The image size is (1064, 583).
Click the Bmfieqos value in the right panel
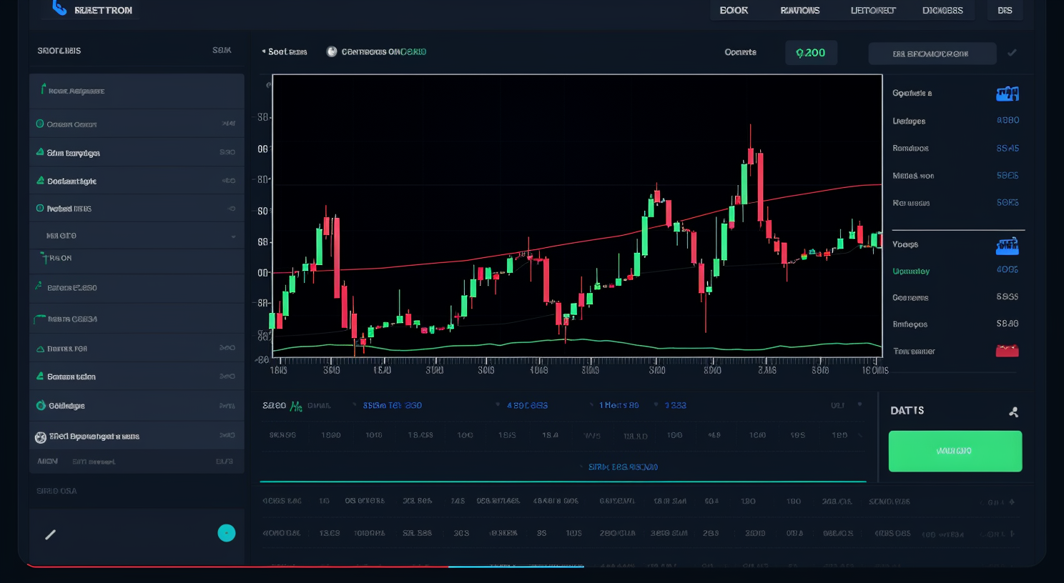point(1008,324)
